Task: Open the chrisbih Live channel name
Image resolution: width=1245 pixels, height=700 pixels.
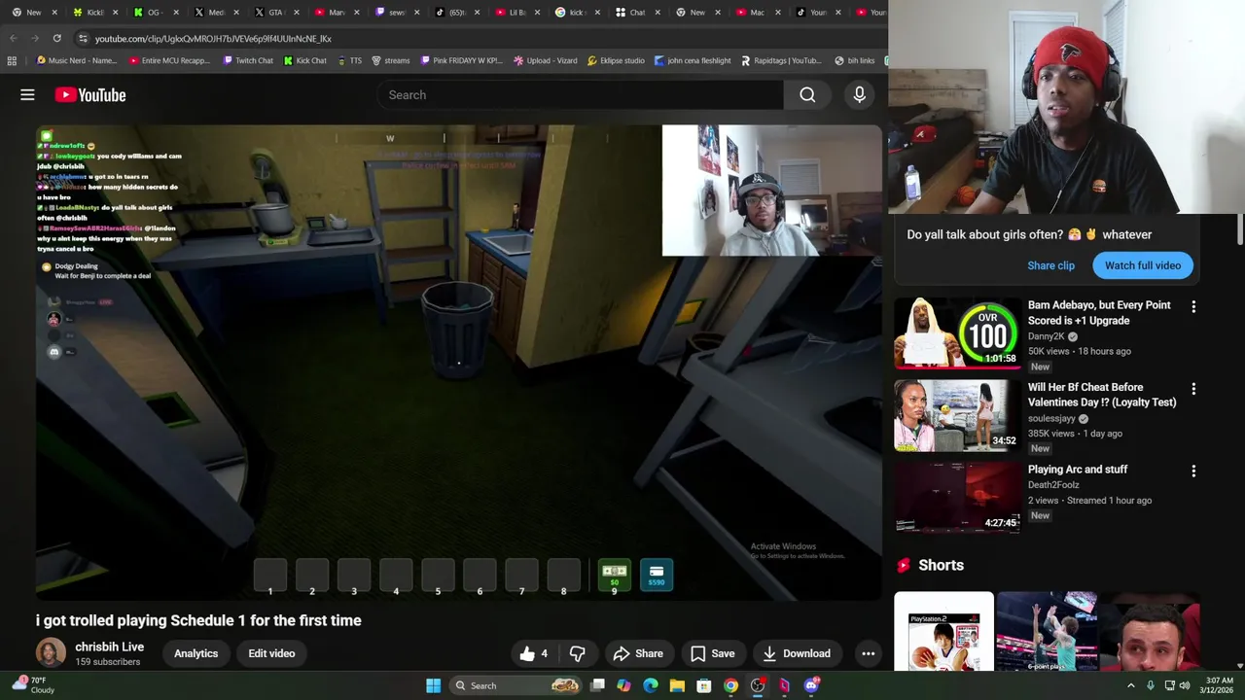Action: (109, 647)
